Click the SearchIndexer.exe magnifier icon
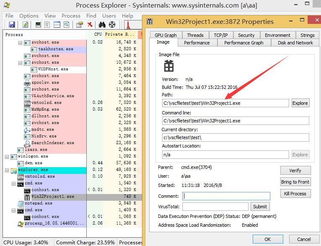 27,143
